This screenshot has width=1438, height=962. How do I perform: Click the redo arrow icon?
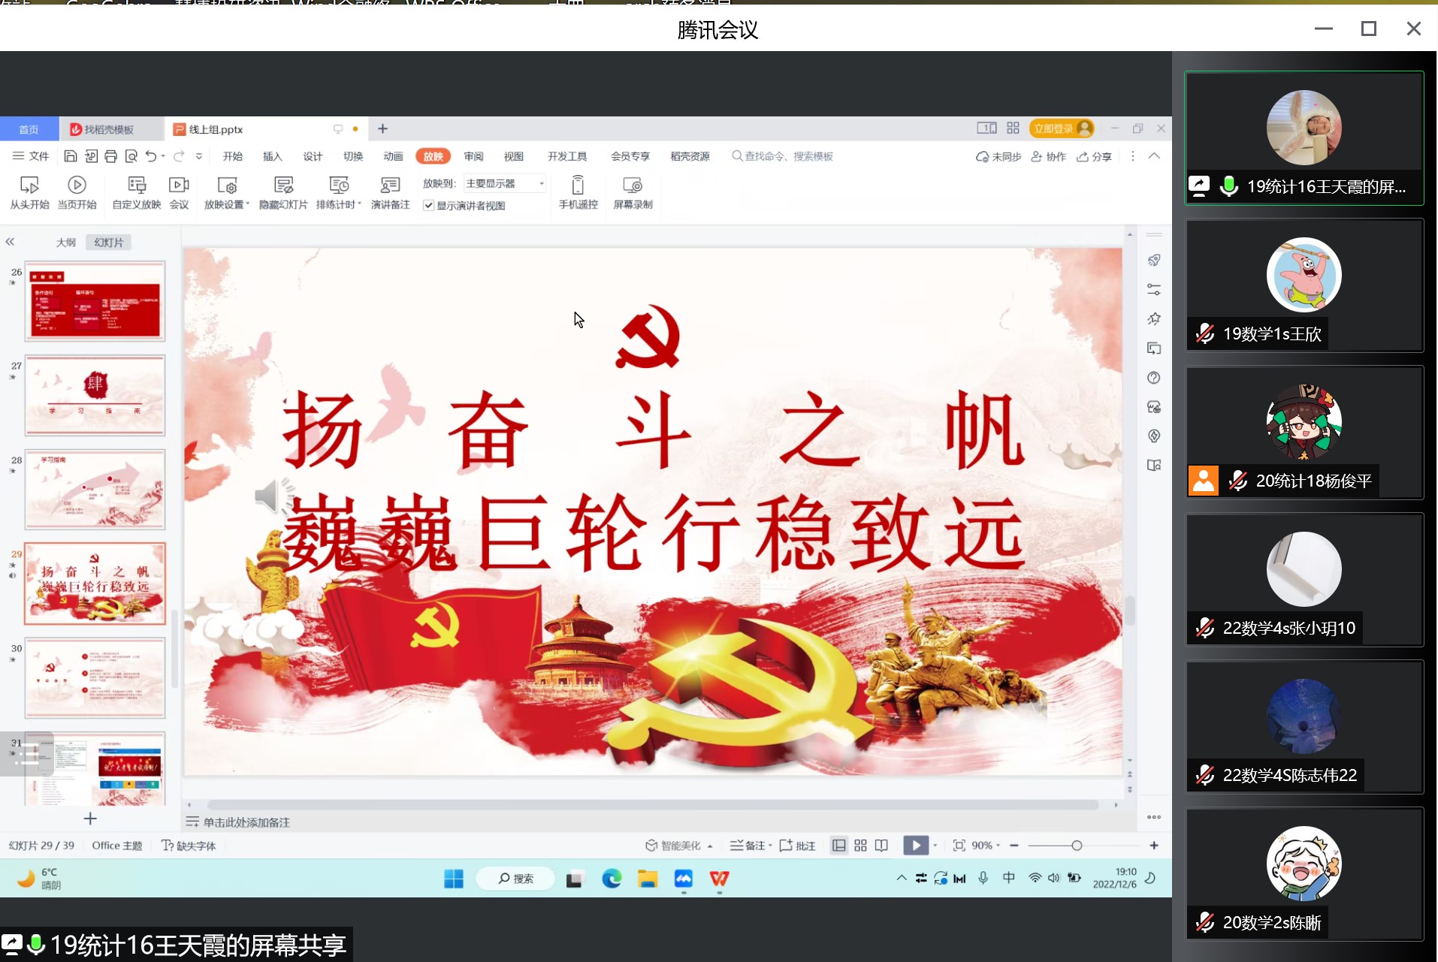click(x=179, y=156)
